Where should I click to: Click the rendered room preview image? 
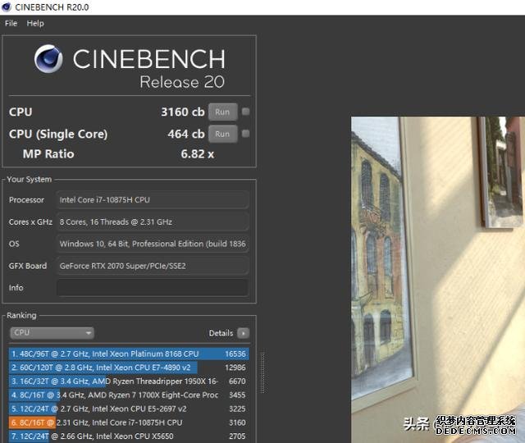point(438,280)
